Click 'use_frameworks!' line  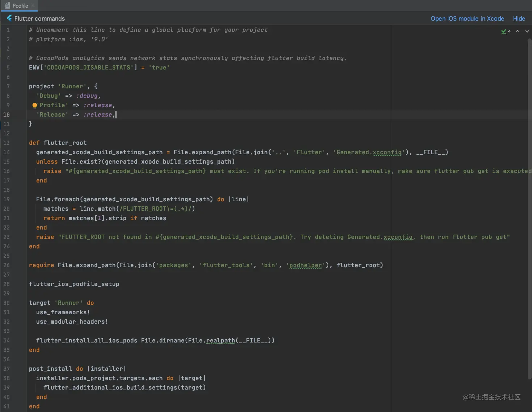63,312
